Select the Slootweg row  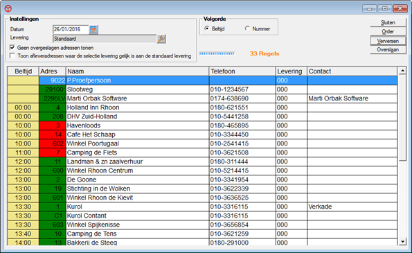[x=202, y=89]
